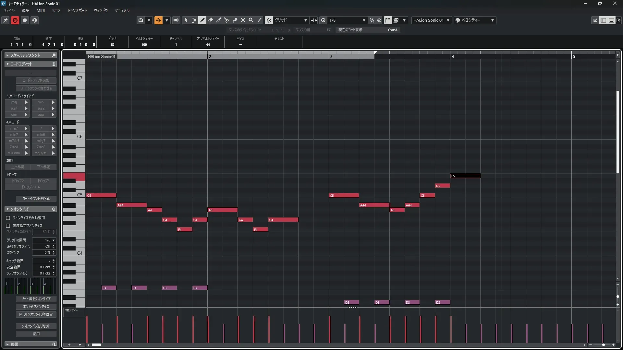Select the Erase tool
The height and width of the screenshot is (350, 623).
[211, 20]
